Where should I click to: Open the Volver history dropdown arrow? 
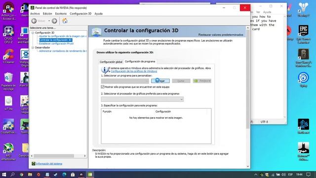(x=49, y=21)
